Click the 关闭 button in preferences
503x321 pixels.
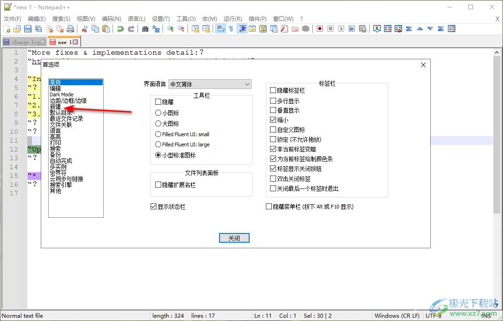tap(234, 238)
